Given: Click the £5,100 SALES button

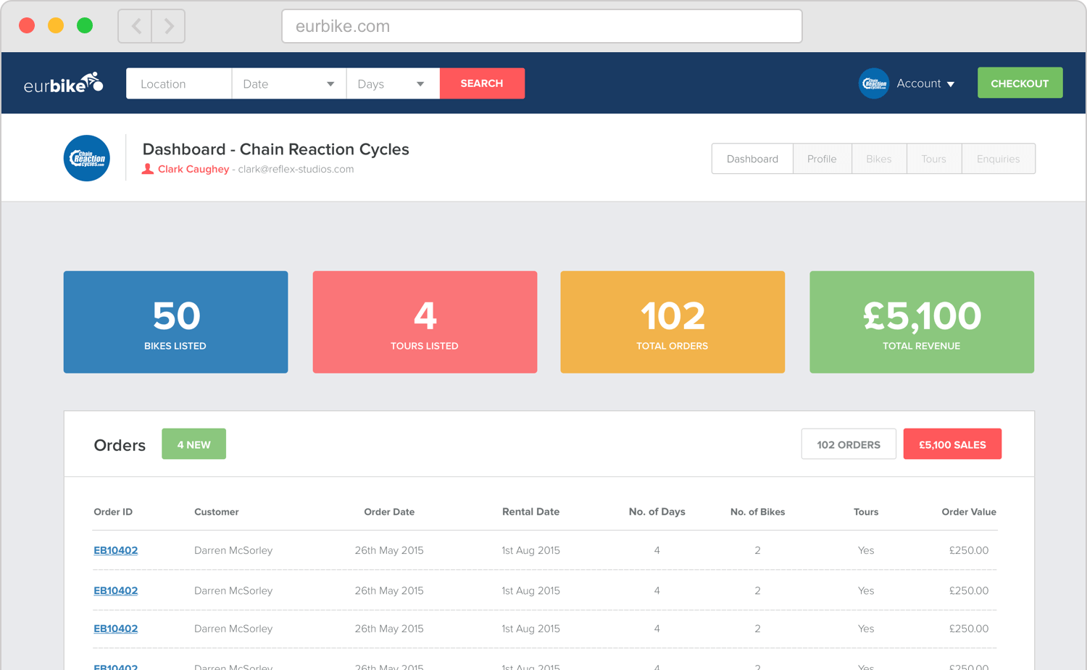Looking at the screenshot, I should coord(952,444).
